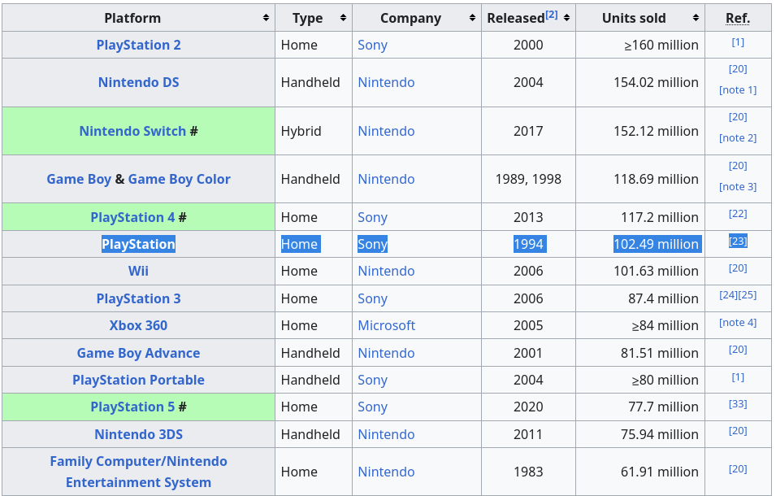Open the Nintendo Switch article link

click(x=132, y=131)
